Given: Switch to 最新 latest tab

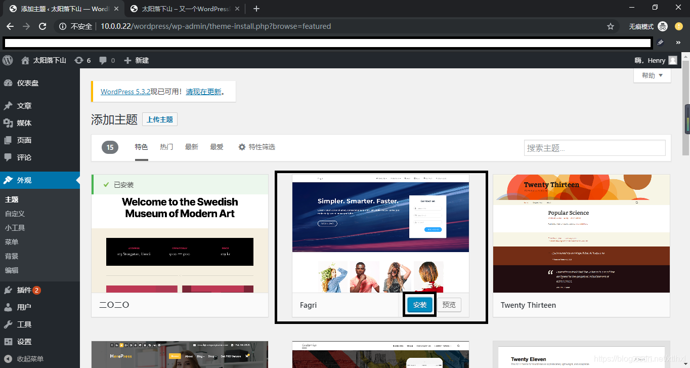Looking at the screenshot, I should (192, 147).
